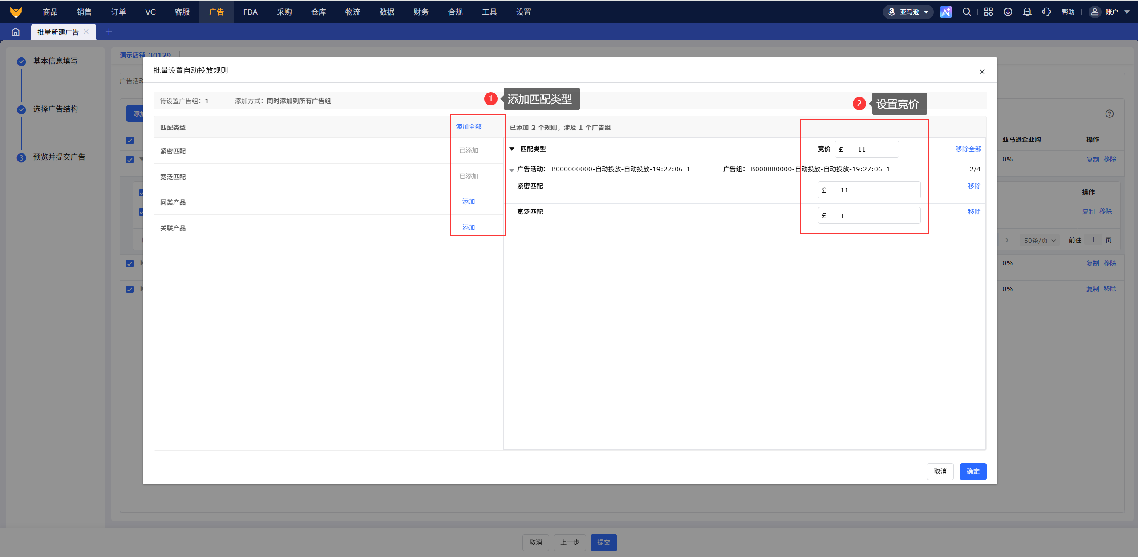The width and height of the screenshot is (1138, 557).
Task: Click the 确定 button
Action: click(x=973, y=472)
